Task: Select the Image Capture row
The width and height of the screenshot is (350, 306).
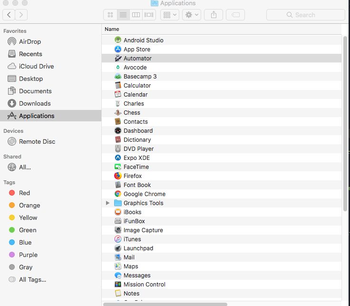Action: (222, 230)
